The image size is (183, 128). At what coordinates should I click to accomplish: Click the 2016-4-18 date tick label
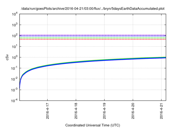tap(76, 111)
